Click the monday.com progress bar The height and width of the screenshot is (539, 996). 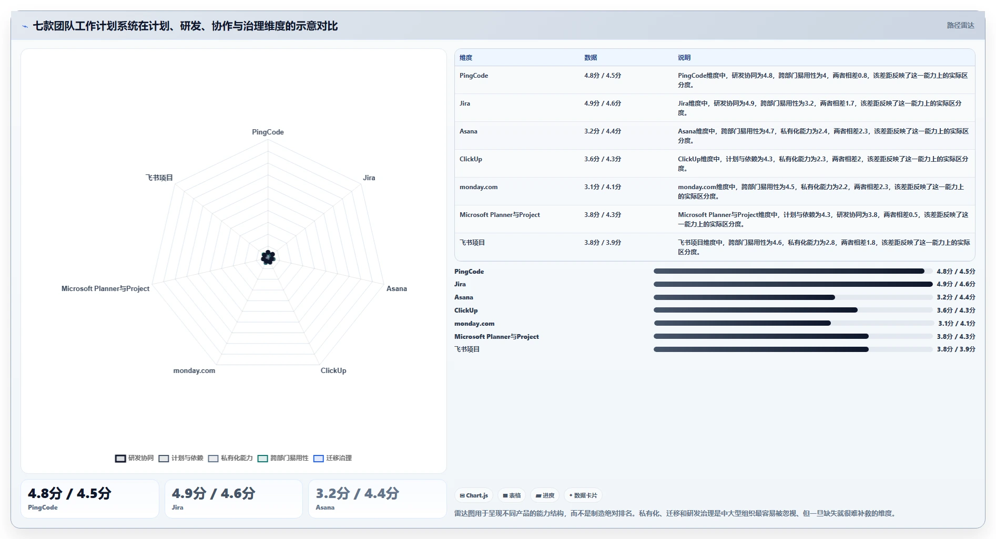(794, 323)
